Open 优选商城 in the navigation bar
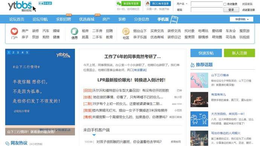Screen dimensions: 260x146 point(87,19)
